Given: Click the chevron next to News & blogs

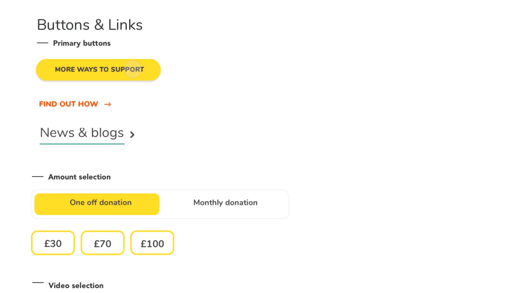Looking at the screenshot, I should (x=132, y=135).
